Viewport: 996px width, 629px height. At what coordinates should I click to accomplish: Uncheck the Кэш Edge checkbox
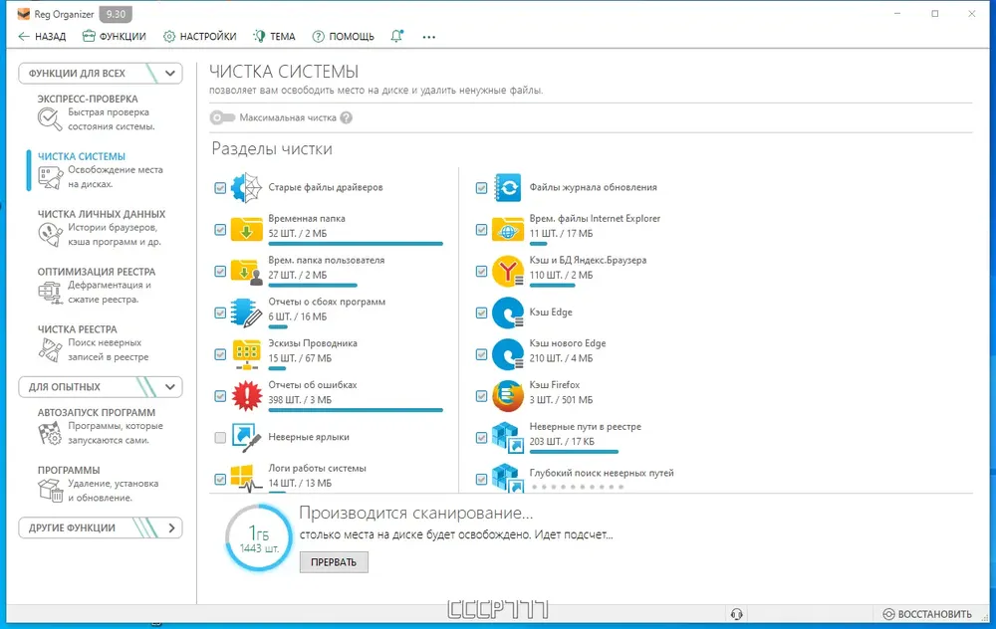481,313
